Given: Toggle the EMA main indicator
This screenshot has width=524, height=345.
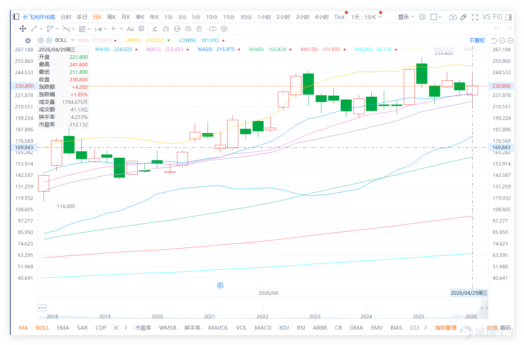Looking at the screenshot, I should (63, 328).
